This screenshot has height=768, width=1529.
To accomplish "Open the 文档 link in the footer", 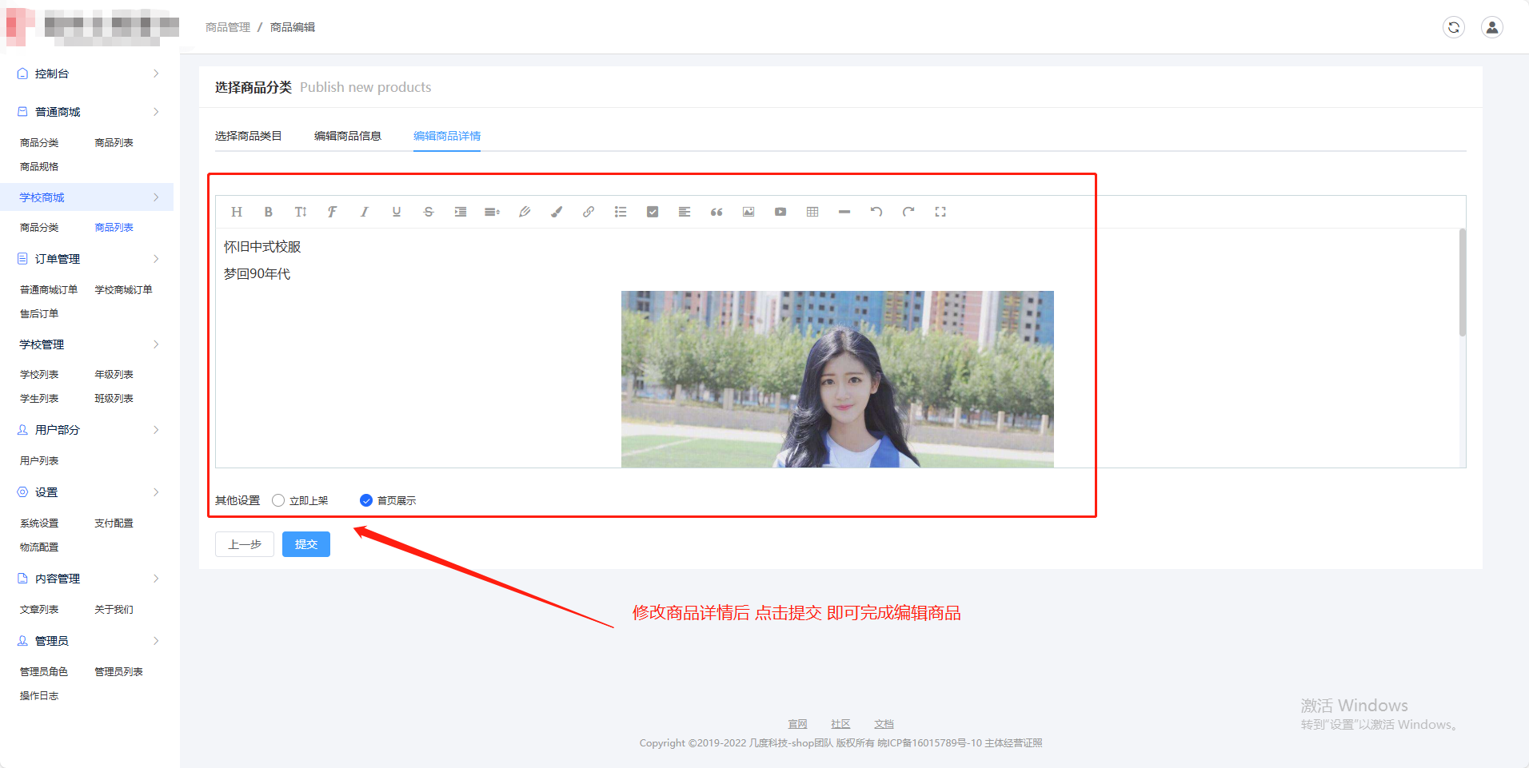I will 883,723.
